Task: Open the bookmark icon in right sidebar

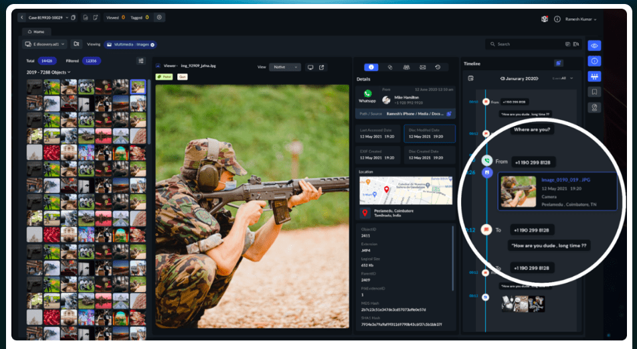Action: [x=594, y=92]
